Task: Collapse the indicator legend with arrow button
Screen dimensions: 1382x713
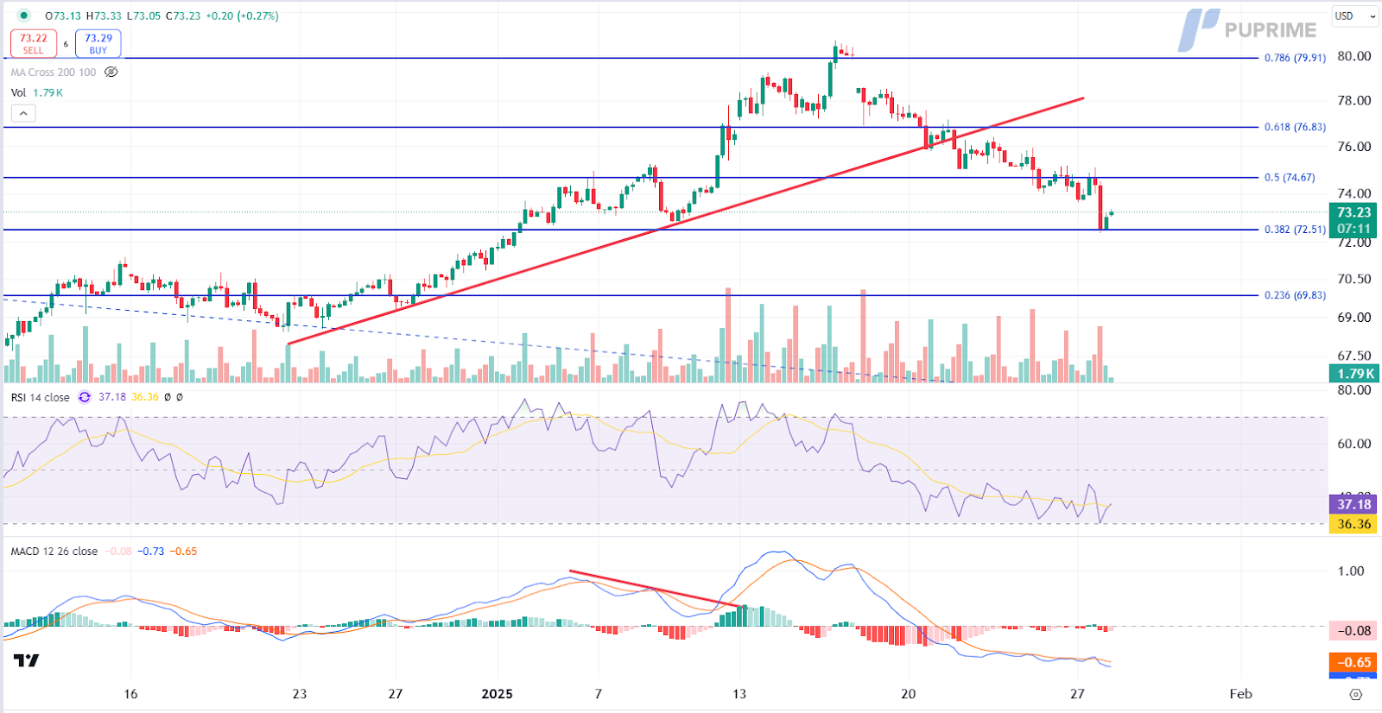Action: coord(23,113)
